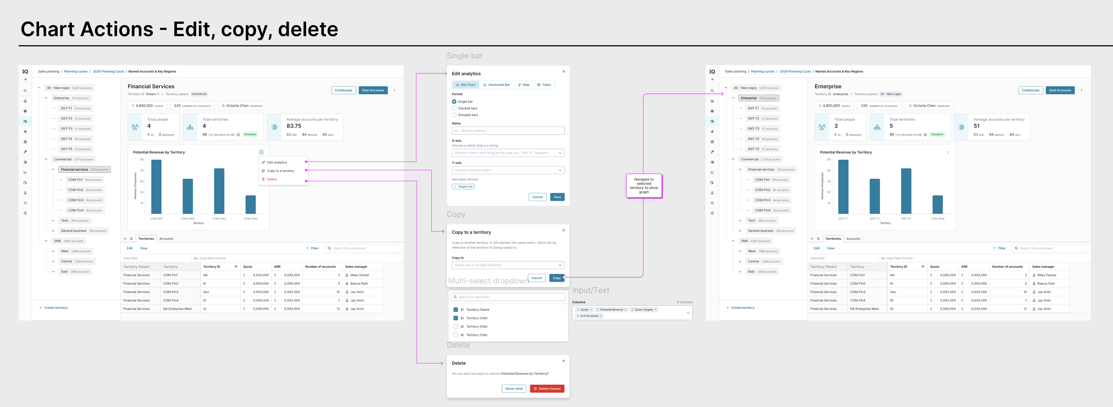Add a Target Line option
Viewport: 1113px width, 407px height.
(x=463, y=187)
